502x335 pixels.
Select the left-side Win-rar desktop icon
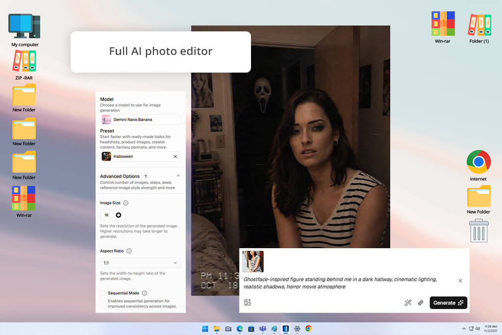click(24, 202)
